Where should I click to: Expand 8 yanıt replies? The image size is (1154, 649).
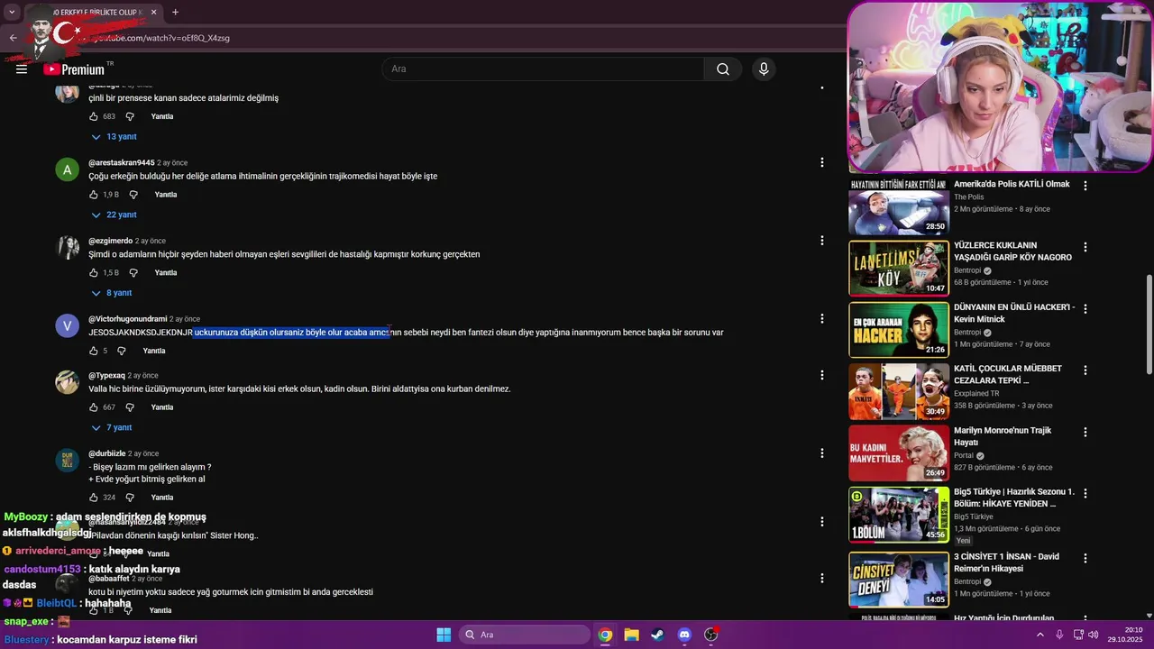[x=112, y=293]
